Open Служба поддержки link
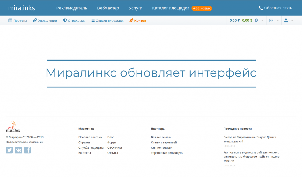This screenshot has width=302, height=177. coord(91,148)
